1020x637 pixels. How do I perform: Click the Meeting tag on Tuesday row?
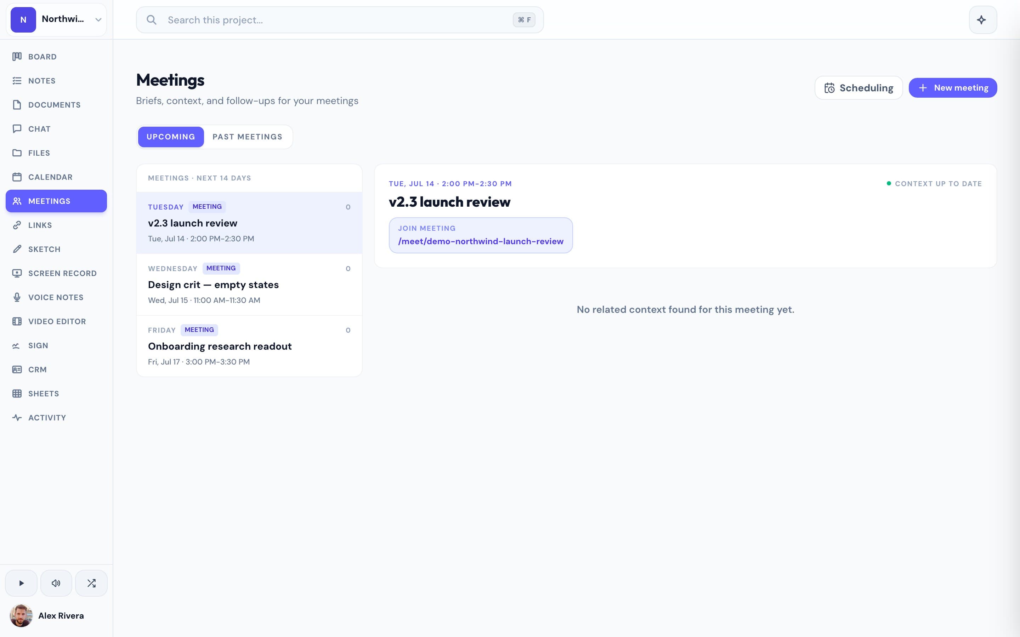click(207, 207)
